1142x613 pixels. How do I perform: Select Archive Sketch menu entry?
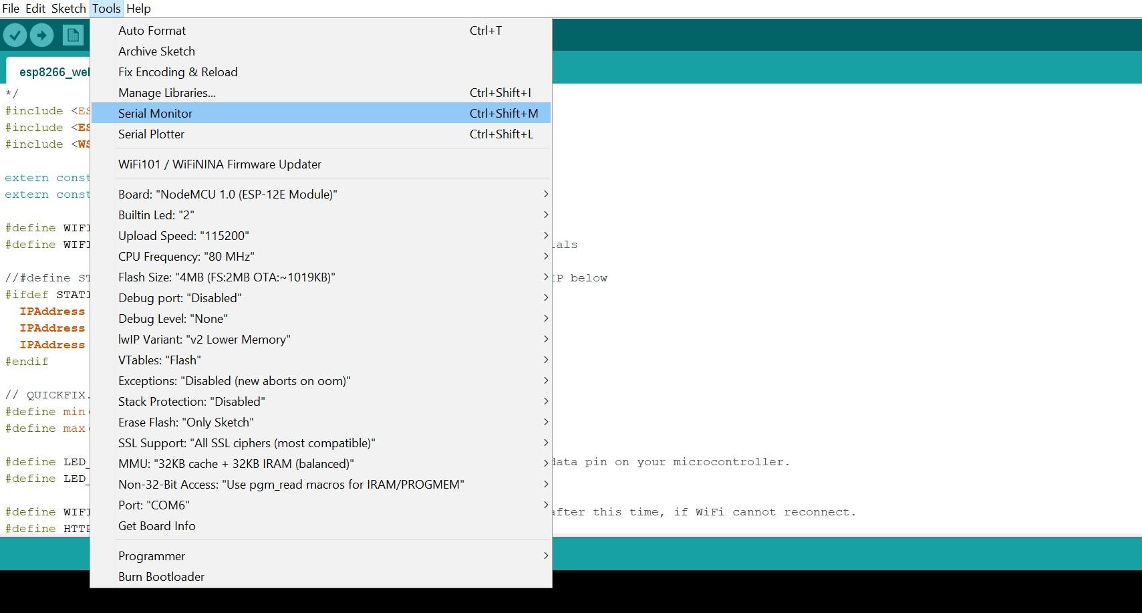(x=321, y=51)
